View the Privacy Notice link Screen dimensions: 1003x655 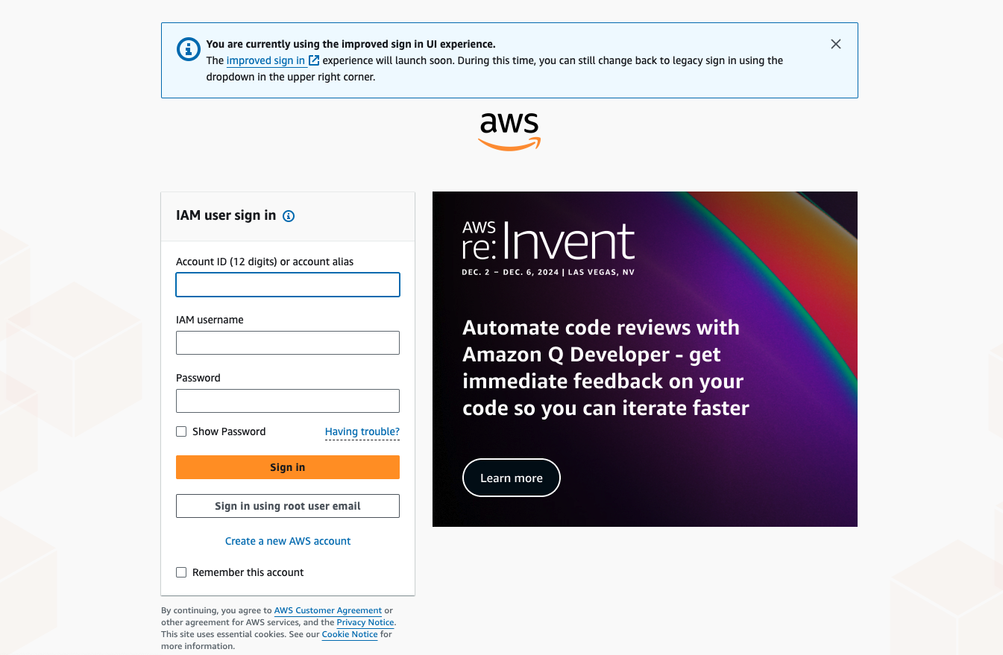coord(365,622)
